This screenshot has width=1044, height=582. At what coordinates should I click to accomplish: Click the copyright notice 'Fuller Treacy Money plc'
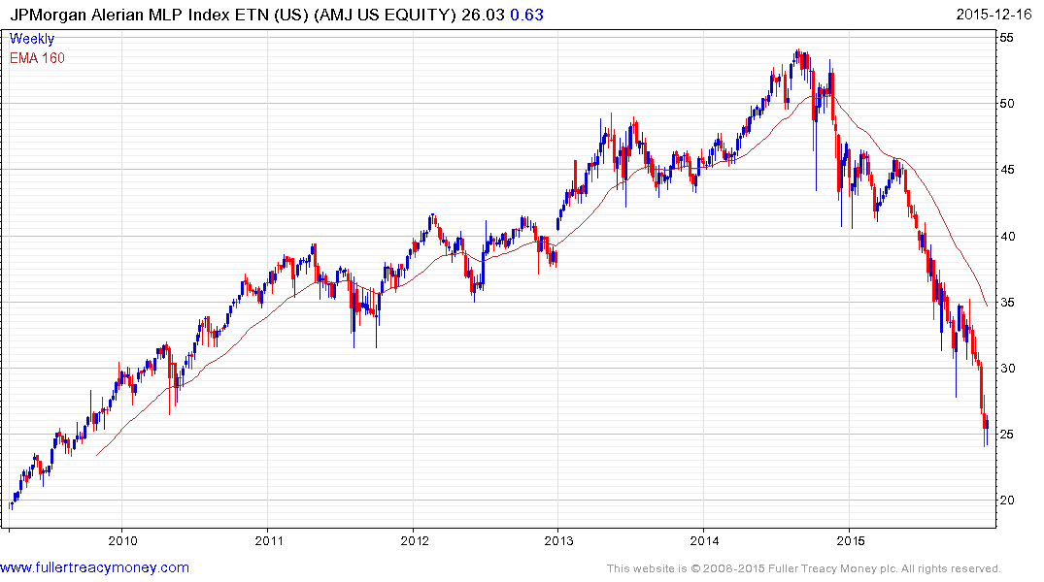point(831,568)
